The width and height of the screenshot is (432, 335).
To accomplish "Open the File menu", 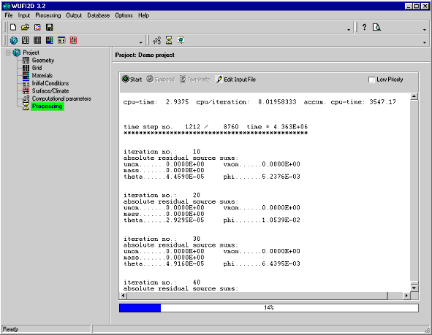I will point(9,15).
